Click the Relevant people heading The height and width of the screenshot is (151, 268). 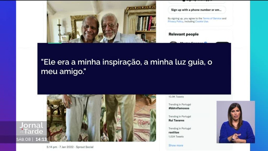click(x=184, y=34)
